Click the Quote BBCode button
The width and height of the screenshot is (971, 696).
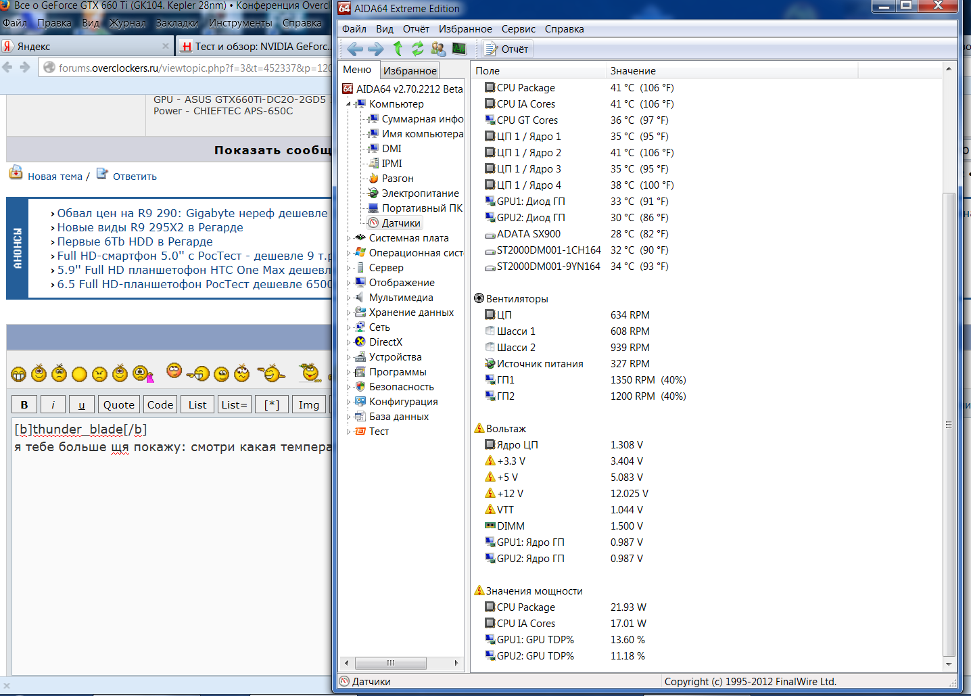119,404
